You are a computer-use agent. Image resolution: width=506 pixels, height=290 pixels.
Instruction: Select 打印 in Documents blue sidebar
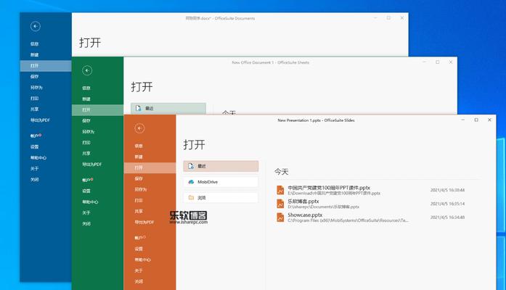35,99
